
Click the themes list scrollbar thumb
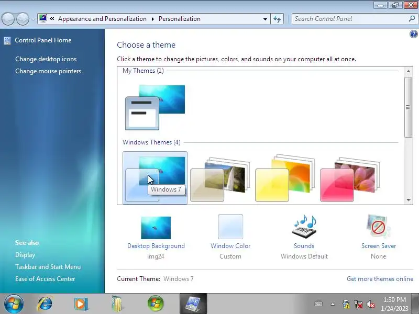[408, 107]
